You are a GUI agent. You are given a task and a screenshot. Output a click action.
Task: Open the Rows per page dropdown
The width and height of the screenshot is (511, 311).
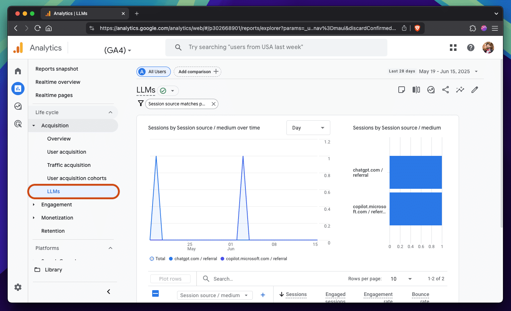(401, 279)
